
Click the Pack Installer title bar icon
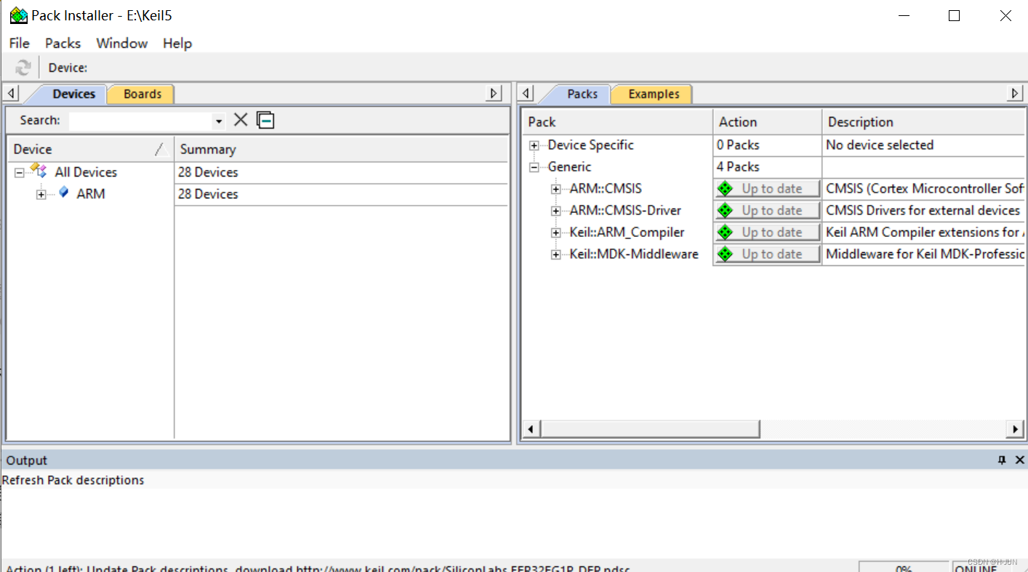pyautogui.click(x=18, y=15)
